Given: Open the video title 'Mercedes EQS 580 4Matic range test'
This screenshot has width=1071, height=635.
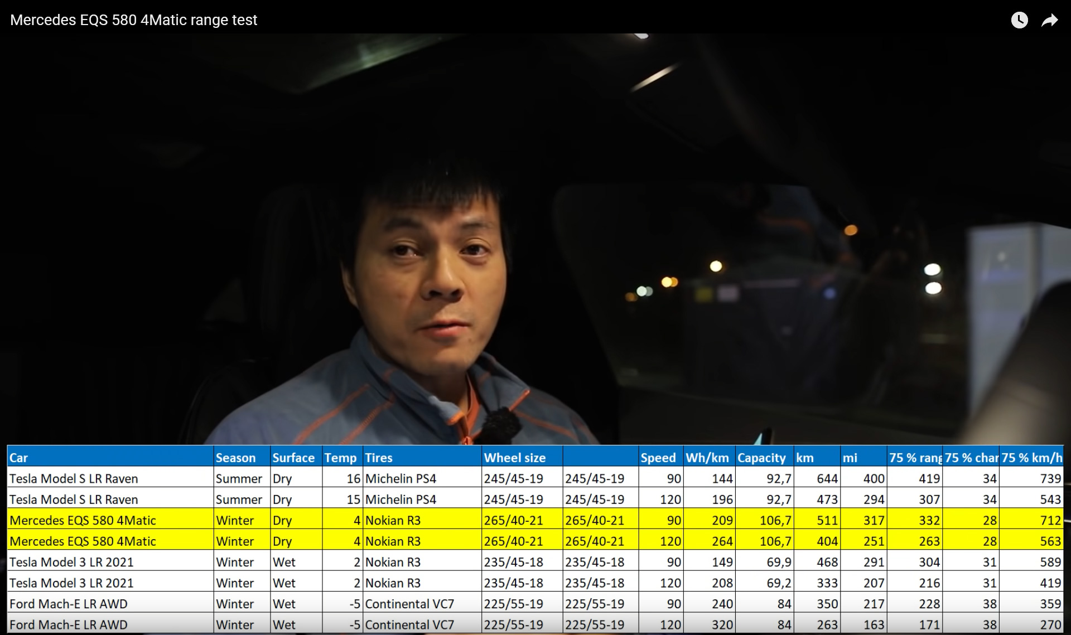Looking at the screenshot, I should tap(134, 20).
